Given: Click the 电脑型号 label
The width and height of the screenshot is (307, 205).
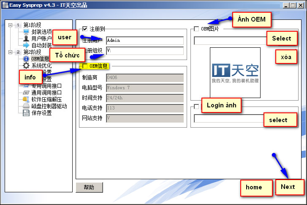Looking at the screenshot, I should tap(92, 87).
